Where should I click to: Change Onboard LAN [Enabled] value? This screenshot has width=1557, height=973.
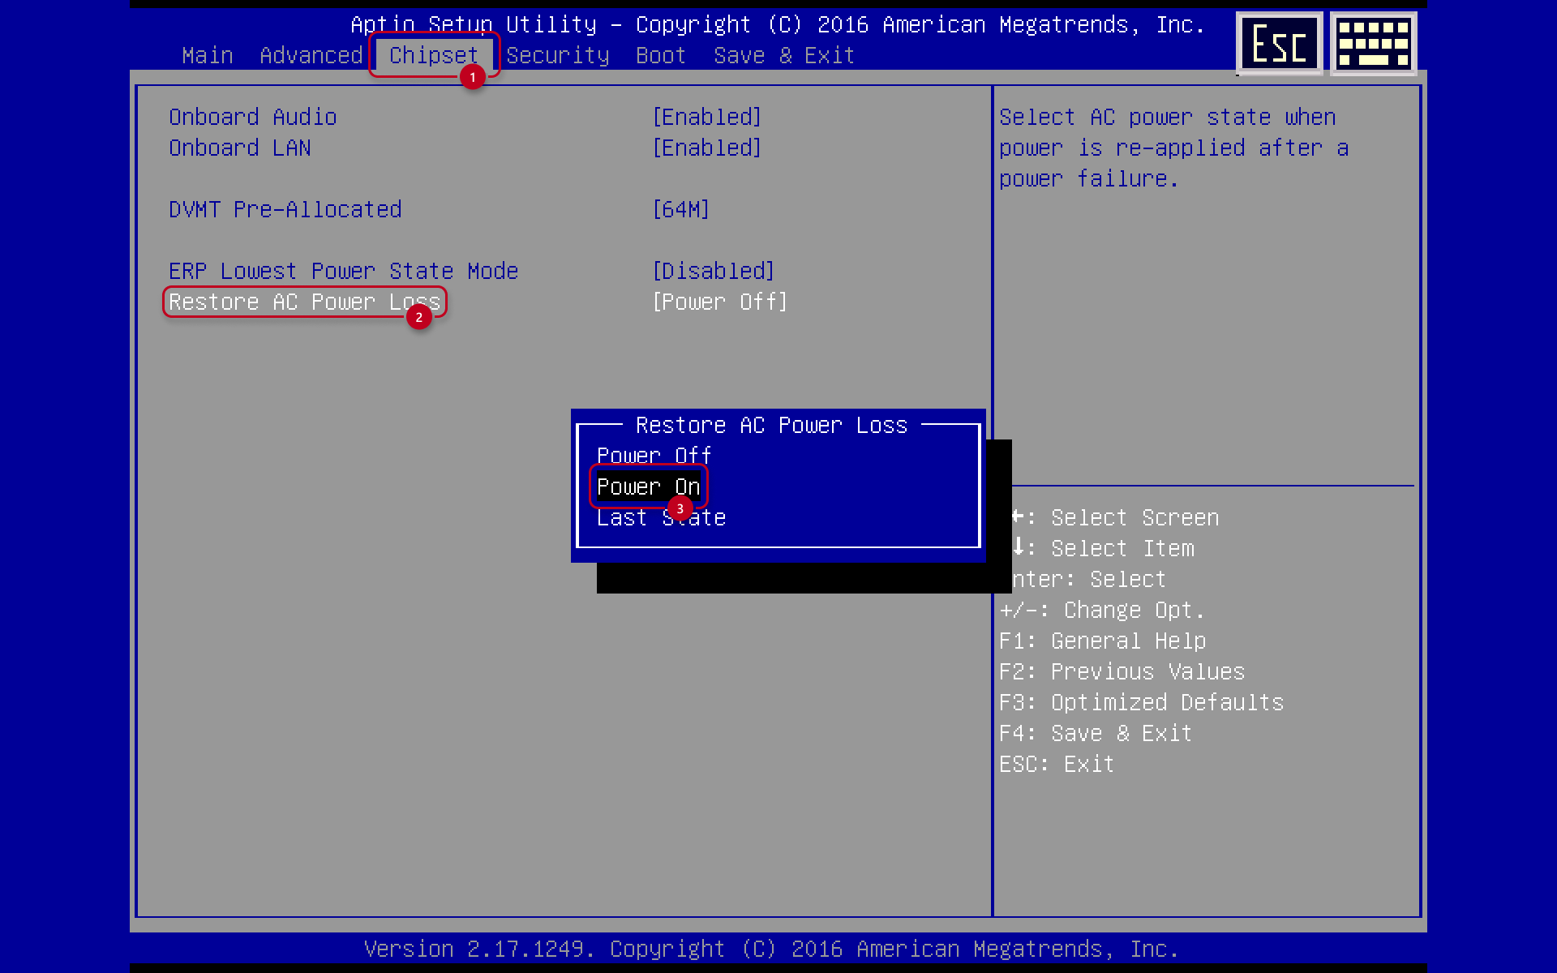(x=707, y=148)
